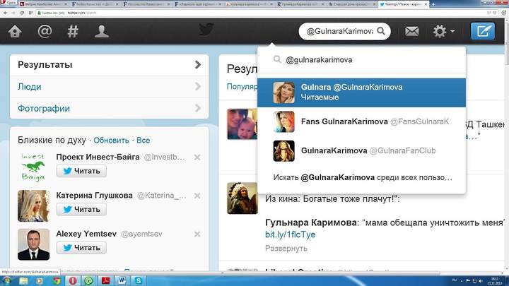
Task: Compose a new tweet with the blue button
Action: pyautogui.click(x=483, y=31)
